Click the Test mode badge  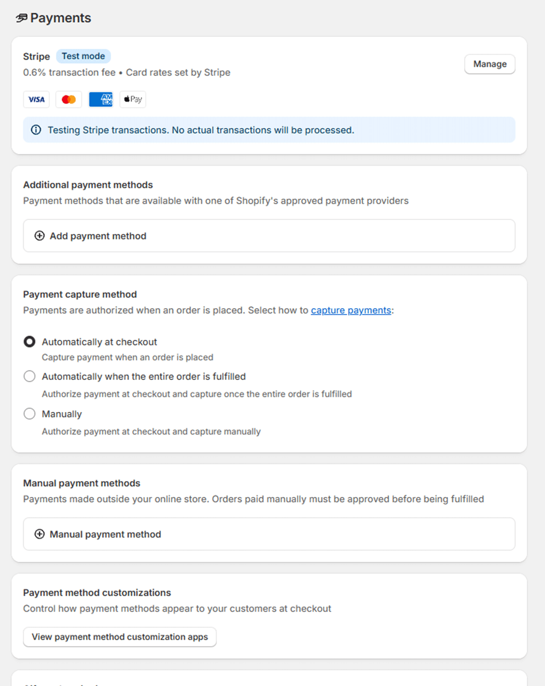point(83,56)
